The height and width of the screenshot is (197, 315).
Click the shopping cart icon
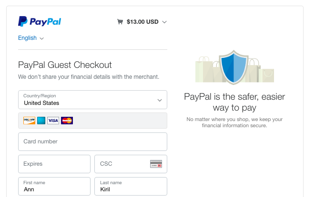[120, 21]
